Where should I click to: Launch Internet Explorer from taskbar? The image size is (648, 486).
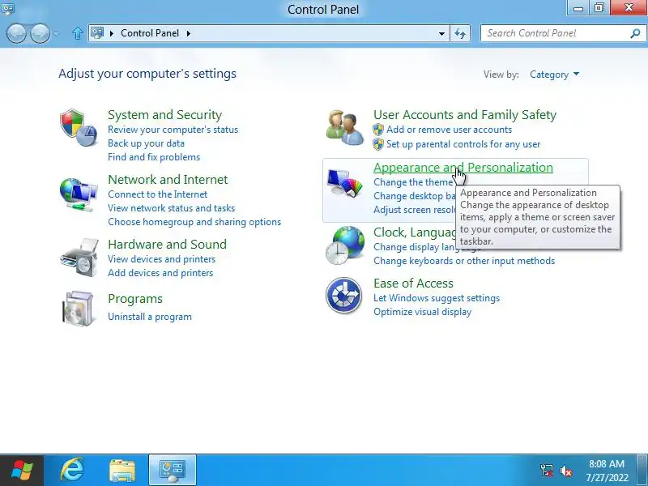point(72,471)
